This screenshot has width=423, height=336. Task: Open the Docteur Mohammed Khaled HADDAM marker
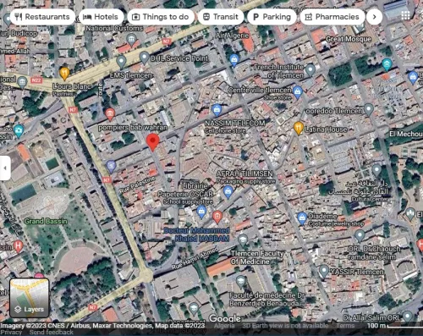coord(217,217)
